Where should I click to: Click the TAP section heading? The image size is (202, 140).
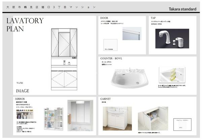click(153, 18)
